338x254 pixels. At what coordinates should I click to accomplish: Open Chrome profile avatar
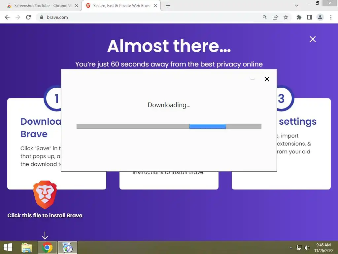(x=320, y=17)
